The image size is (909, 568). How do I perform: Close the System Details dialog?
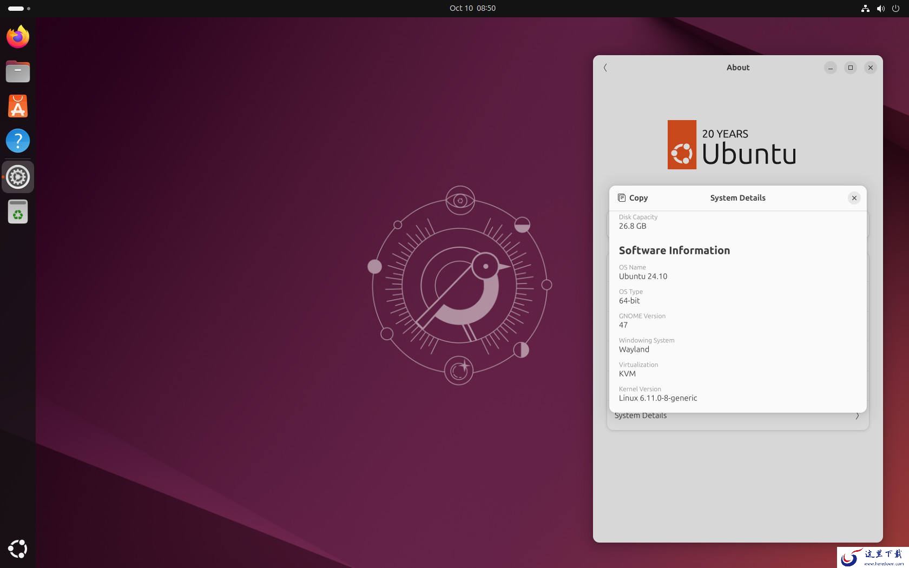pyautogui.click(x=854, y=198)
